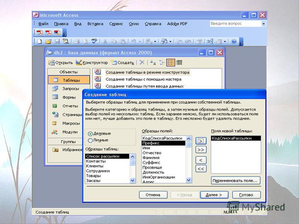Click the delete X icon in db2 window
Viewport: 299px width, 224px height.
pos(142,62)
